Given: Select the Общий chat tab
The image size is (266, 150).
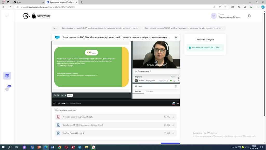Looking at the screenshot, I should [x=138, y=91].
